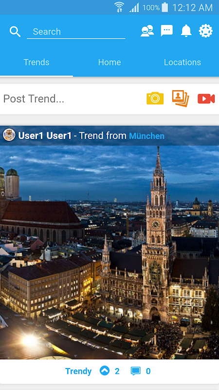Tap the Trendy label under the post
Image resolution: width=219 pixels, height=390 pixels.
click(78, 371)
